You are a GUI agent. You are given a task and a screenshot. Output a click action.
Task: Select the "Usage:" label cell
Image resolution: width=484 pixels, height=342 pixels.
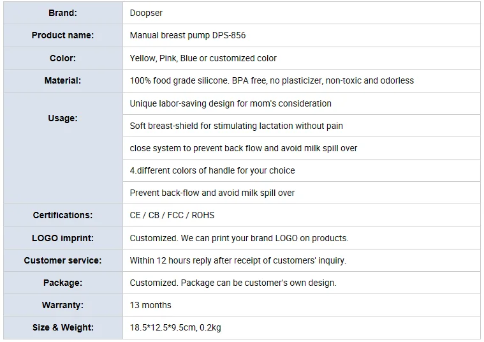point(62,118)
